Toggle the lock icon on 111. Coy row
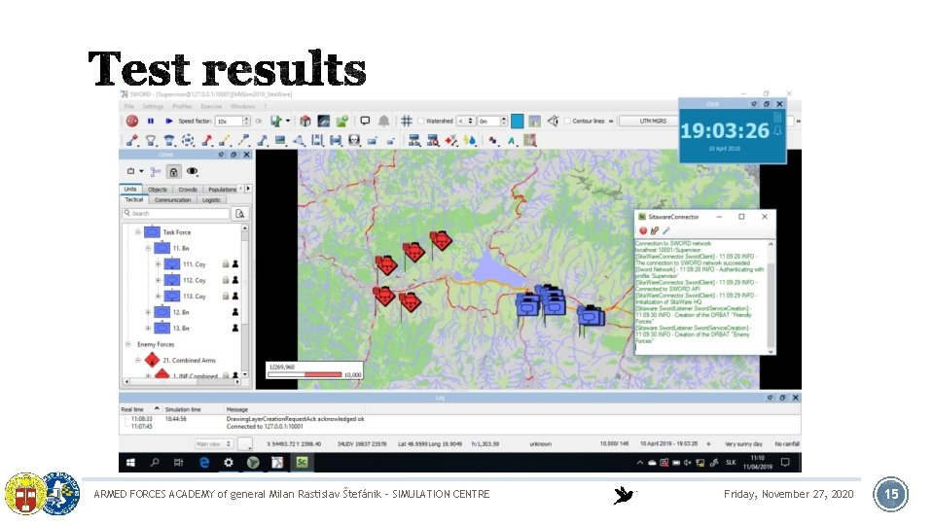The height and width of the screenshot is (525, 934). coord(226,264)
